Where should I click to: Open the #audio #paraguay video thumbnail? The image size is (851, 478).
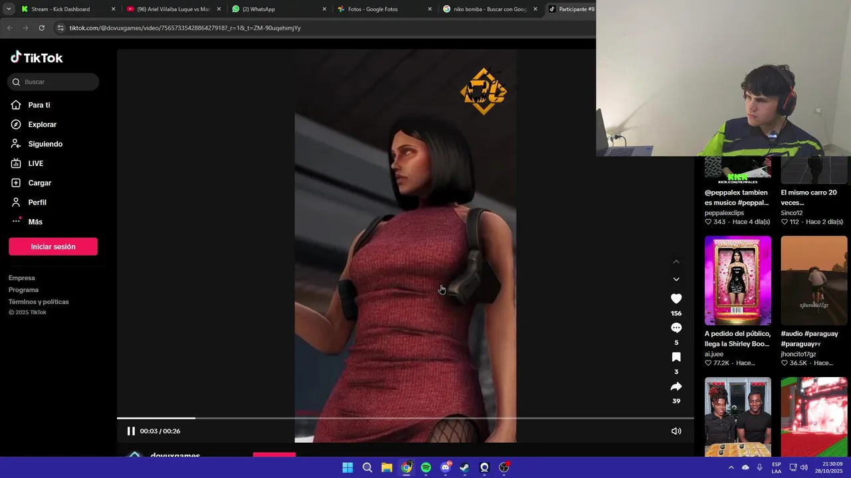tap(814, 280)
